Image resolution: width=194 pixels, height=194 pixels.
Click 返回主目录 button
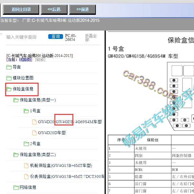click(x=21, y=10)
